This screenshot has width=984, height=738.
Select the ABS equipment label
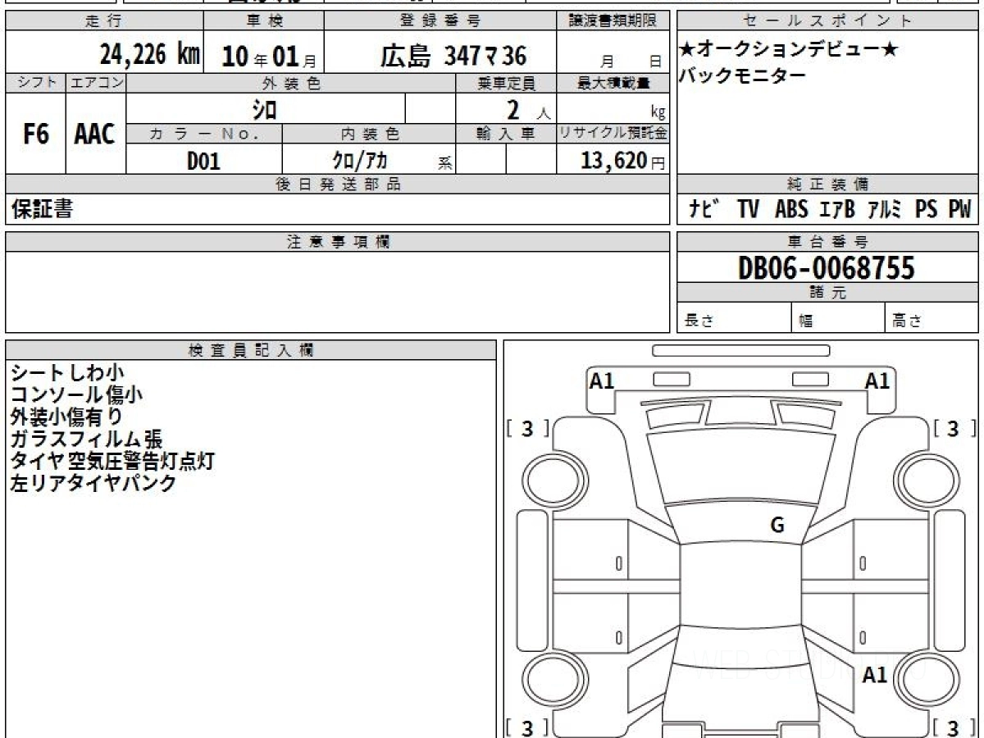[790, 210]
